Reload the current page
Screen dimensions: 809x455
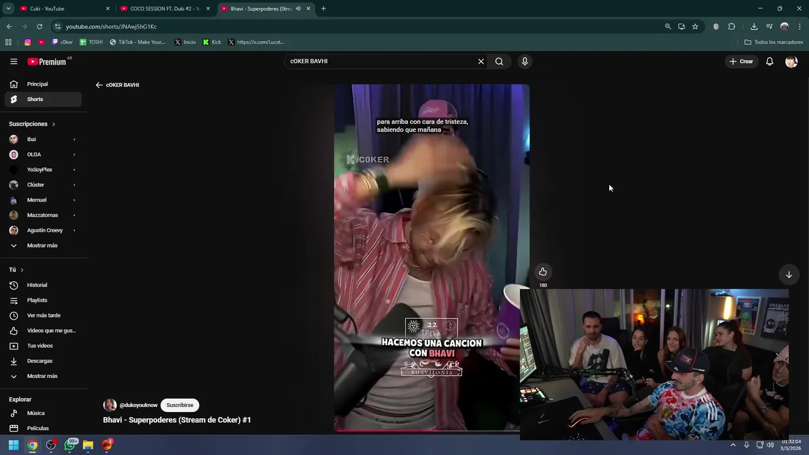(x=39, y=27)
